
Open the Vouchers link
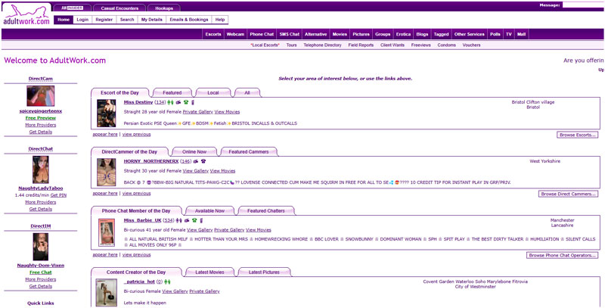point(471,45)
